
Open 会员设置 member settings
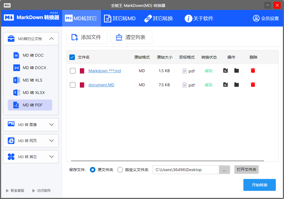266,18
